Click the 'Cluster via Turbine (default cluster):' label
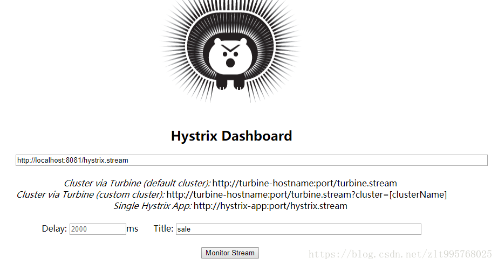The height and width of the screenshot is (265, 498). pos(137,183)
